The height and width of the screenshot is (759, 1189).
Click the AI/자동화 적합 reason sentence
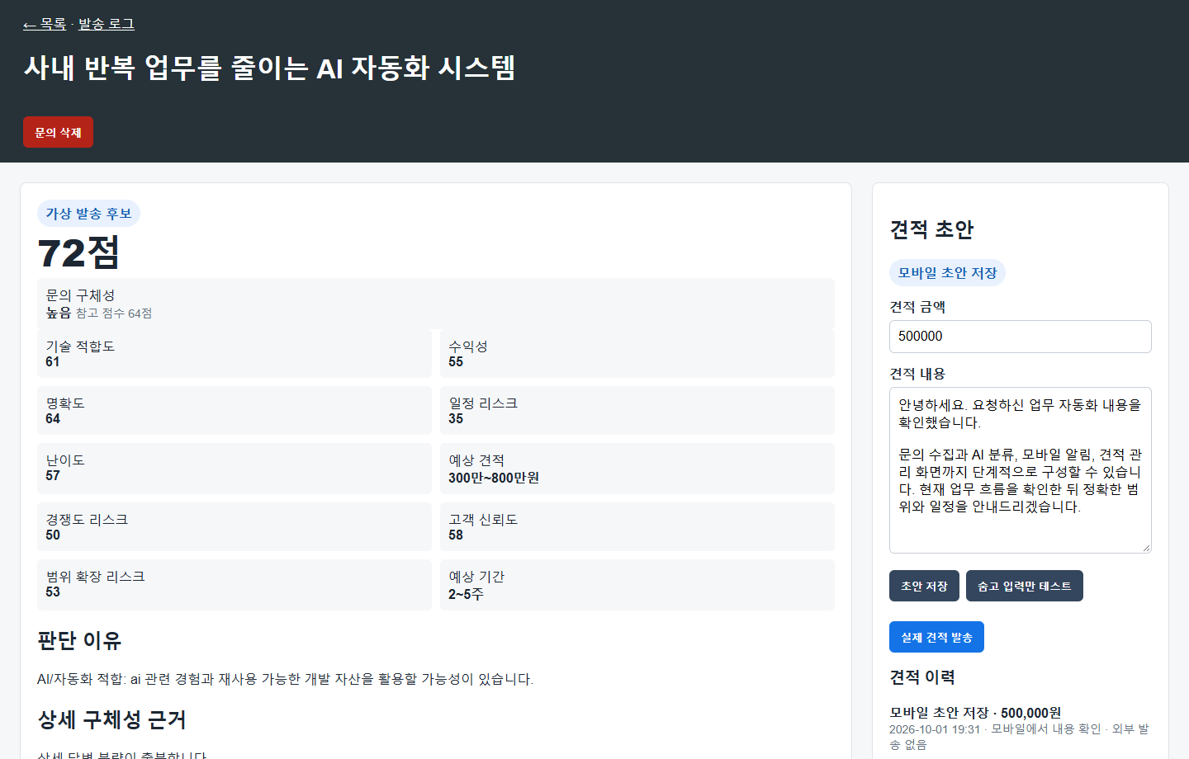point(286,679)
